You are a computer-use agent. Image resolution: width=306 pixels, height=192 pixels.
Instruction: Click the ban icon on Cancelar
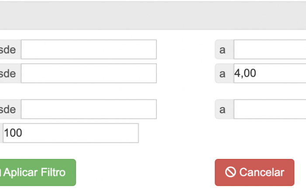(230, 172)
